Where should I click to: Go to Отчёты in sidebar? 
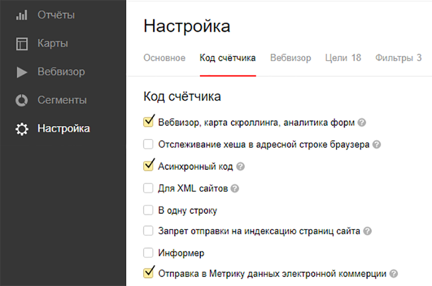pos(56,15)
